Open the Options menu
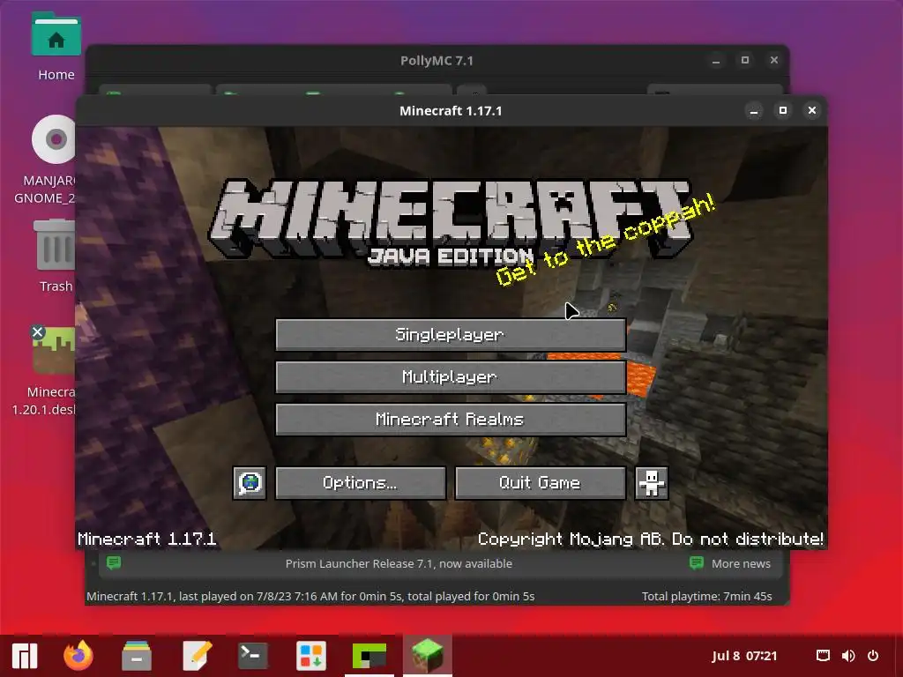The height and width of the screenshot is (677, 903). [x=361, y=482]
